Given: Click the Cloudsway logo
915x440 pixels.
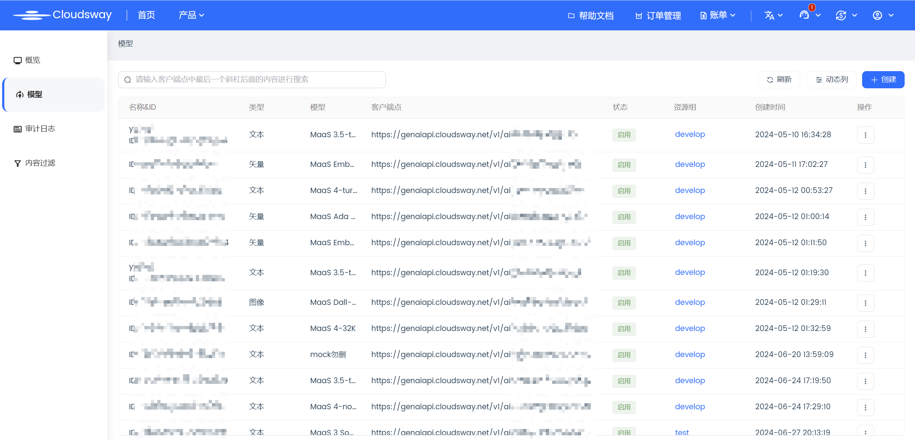Looking at the screenshot, I should click(x=63, y=15).
